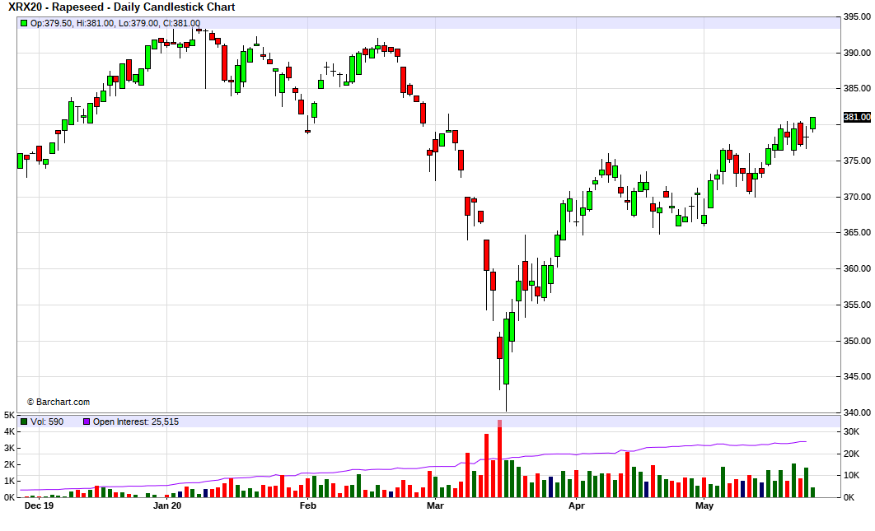Image resolution: width=875 pixels, height=531 pixels.
Task: Click the Open Interest 25,515 legend text
Action: click(135, 422)
